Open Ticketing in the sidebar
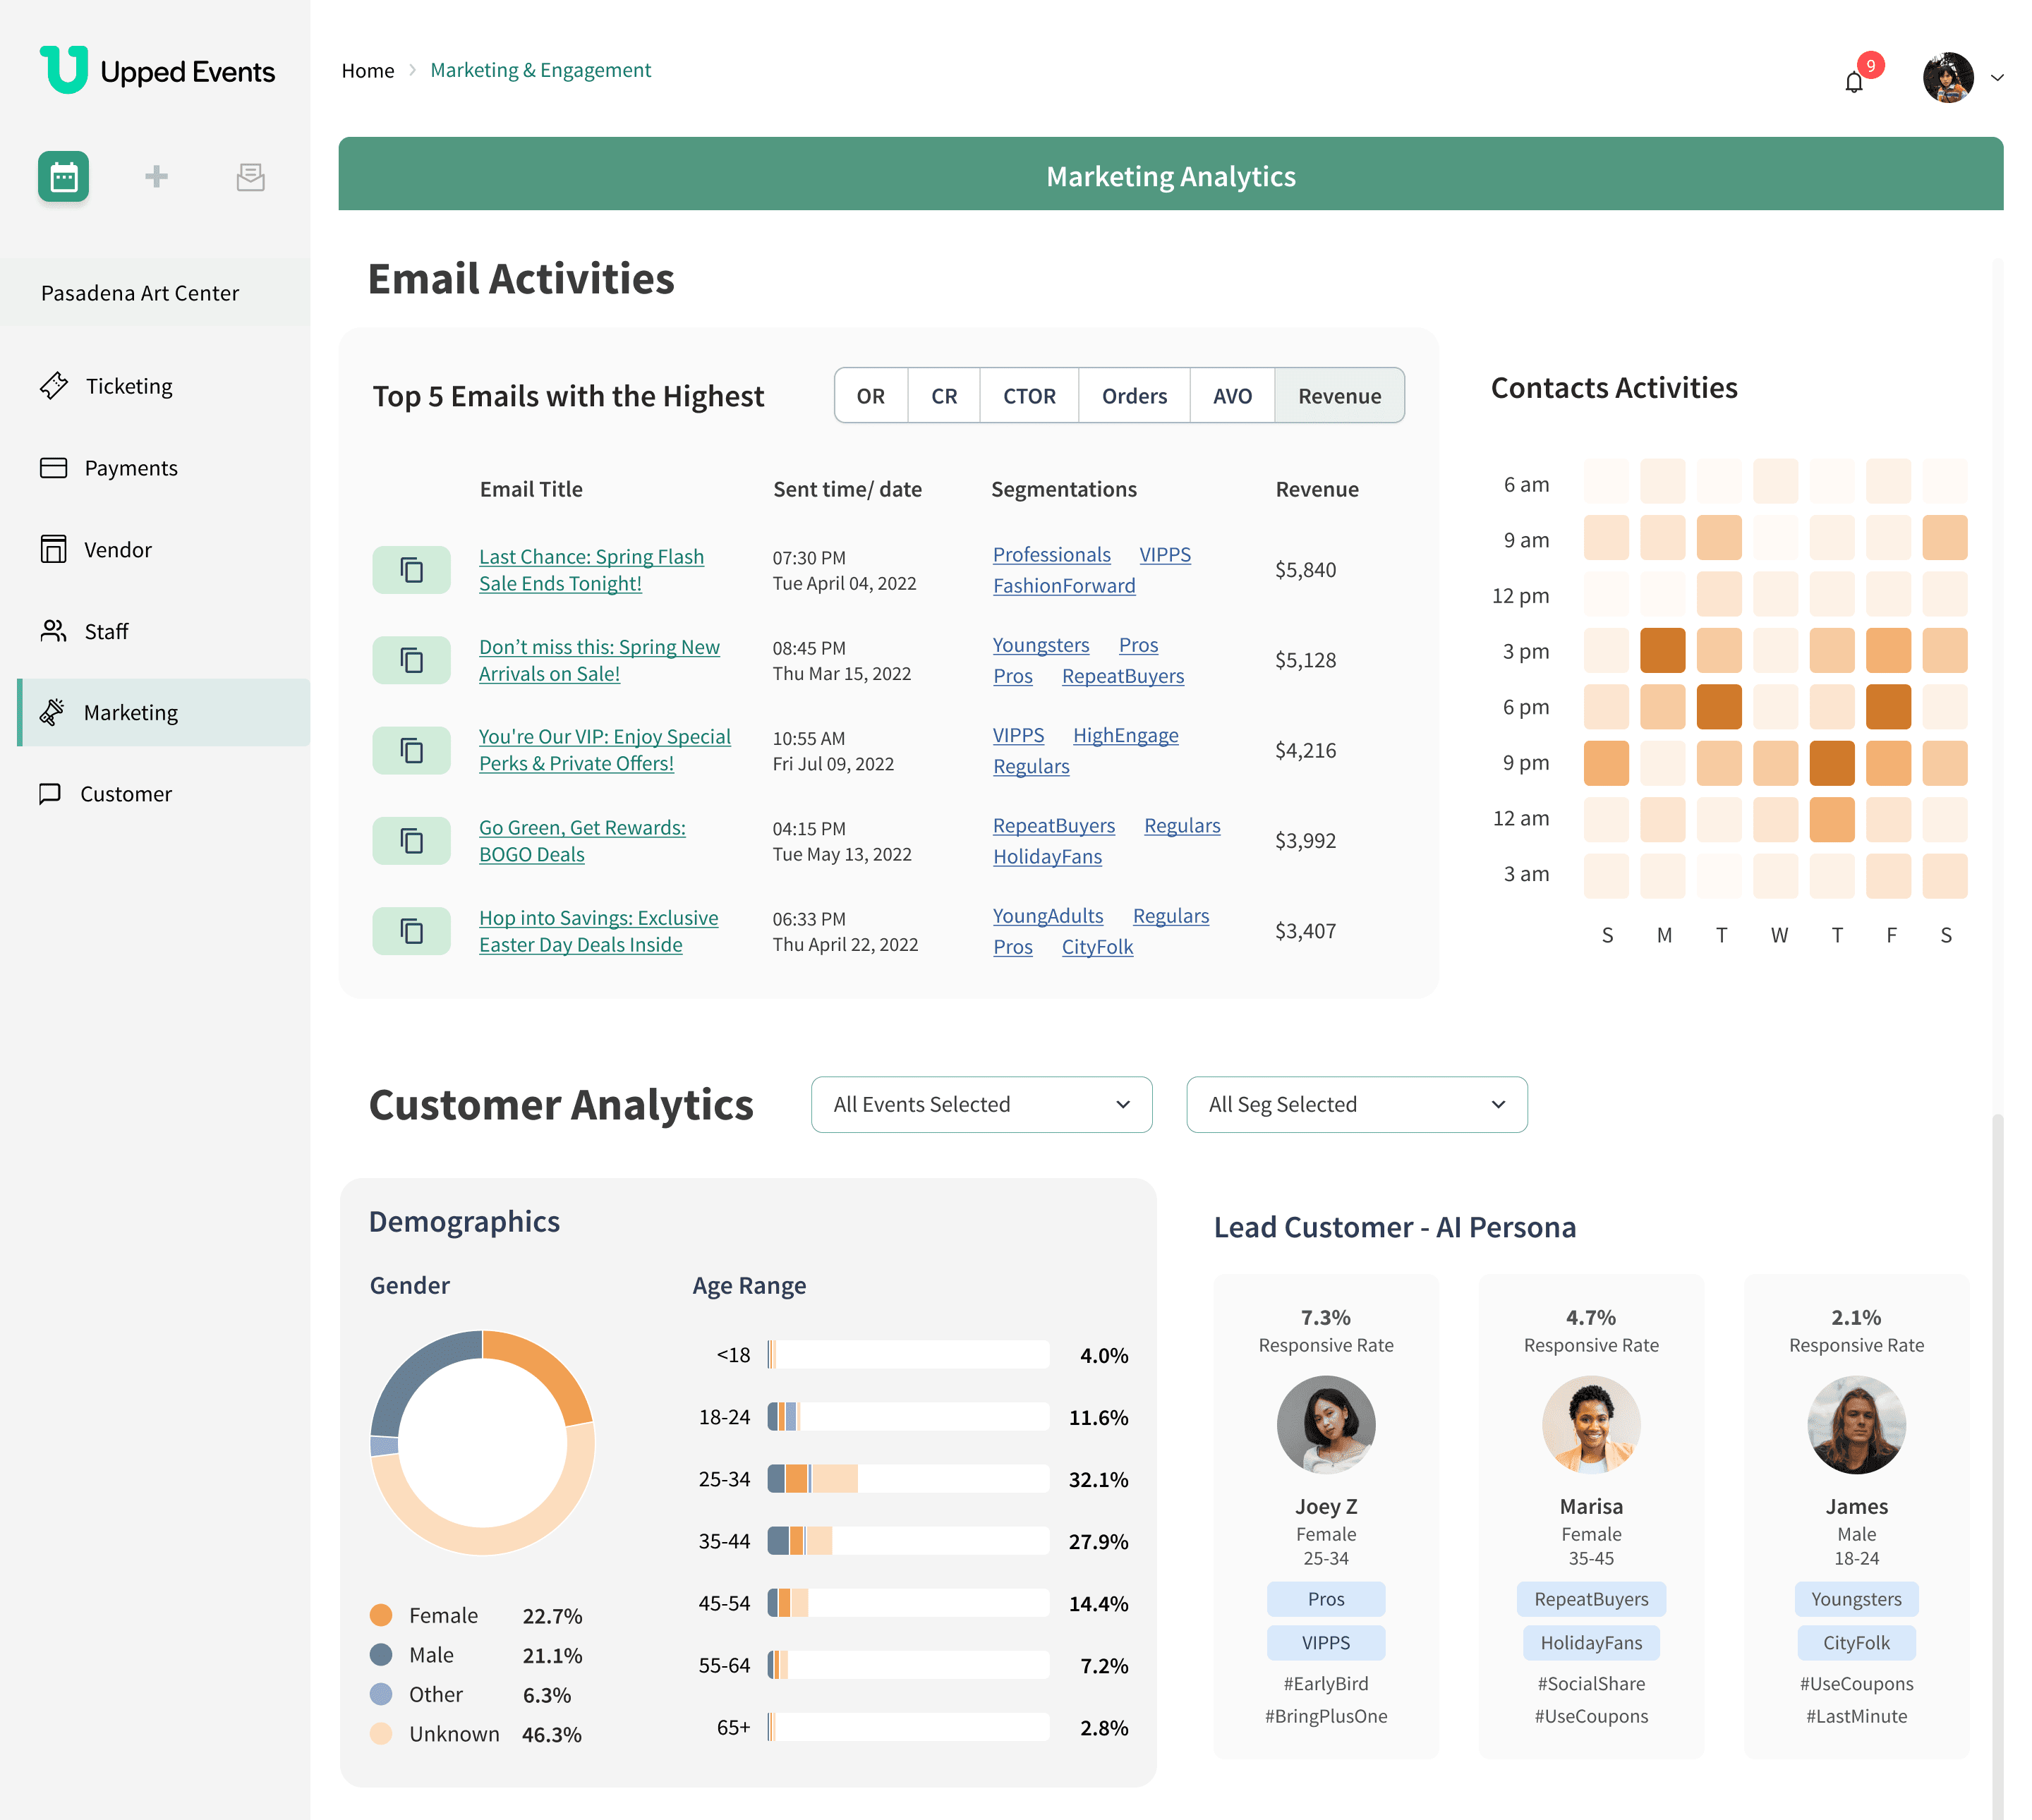 coord(128,386)
